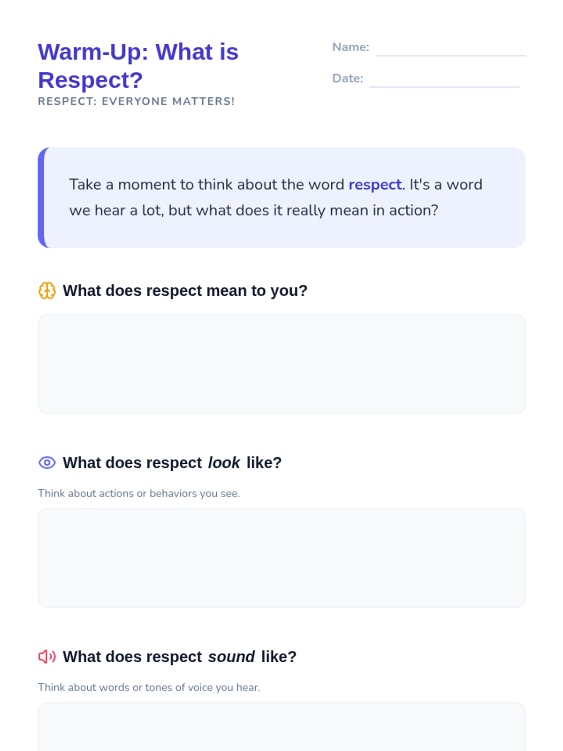Click the answer box under the 'sound like' question
Viewport: 563px width, 751px height.
tap(281, 727)
